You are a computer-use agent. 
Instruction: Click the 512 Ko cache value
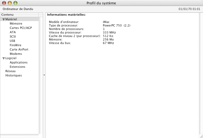tap(108, 36)
